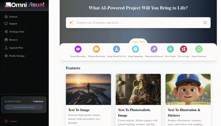Viewport: 221px width, 126px height.
Task: Open Face Cutout quick start icon
Action: click(x=170, y=49)
